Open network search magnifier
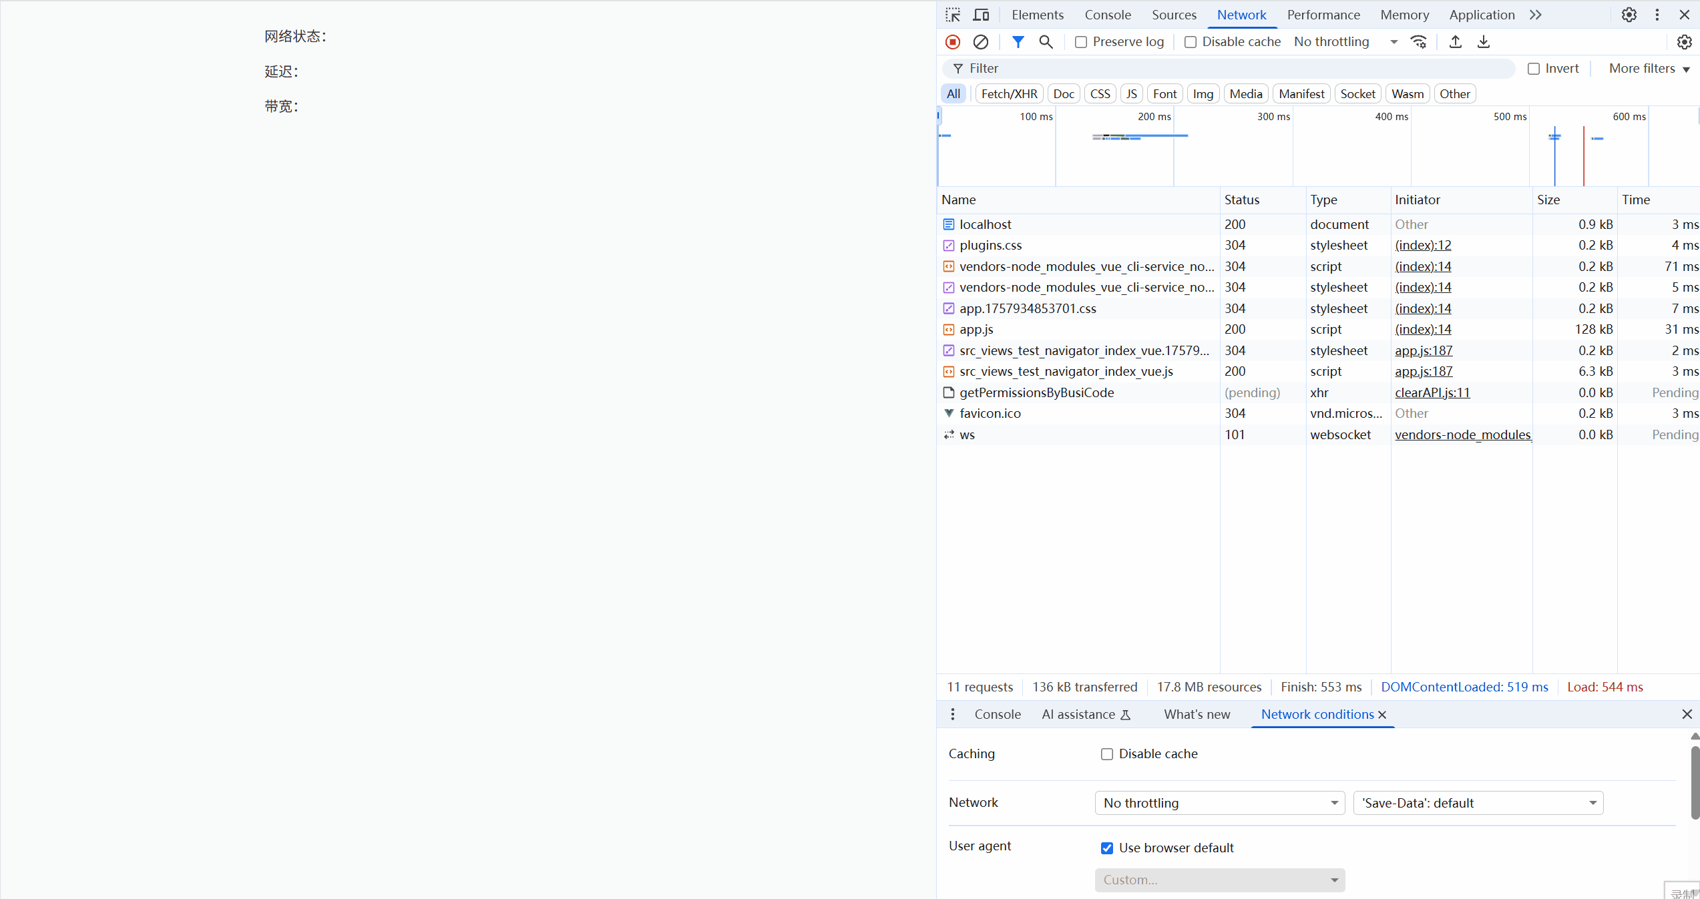 point(1046,42)
